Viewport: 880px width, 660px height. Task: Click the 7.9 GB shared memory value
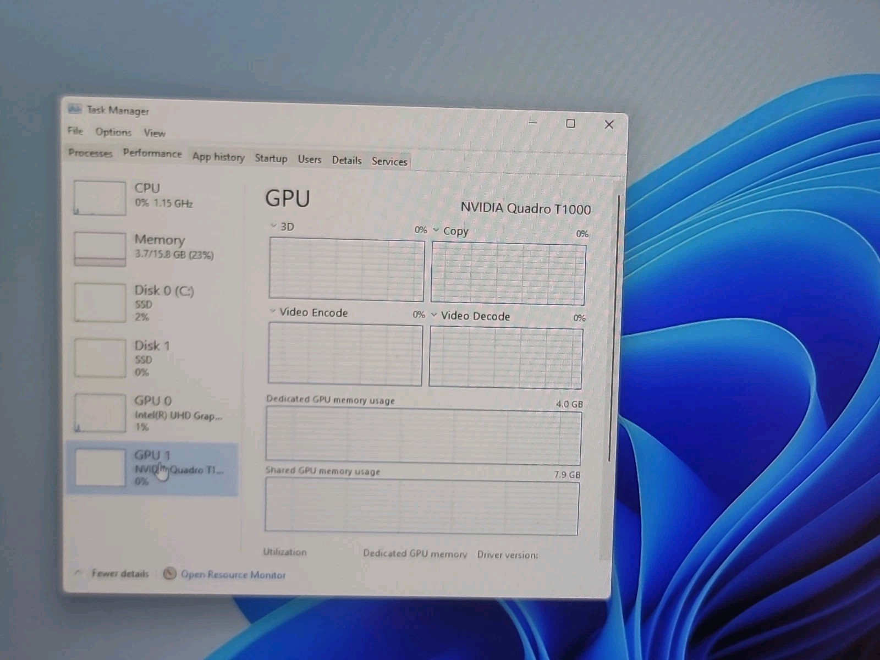(567, 475)
